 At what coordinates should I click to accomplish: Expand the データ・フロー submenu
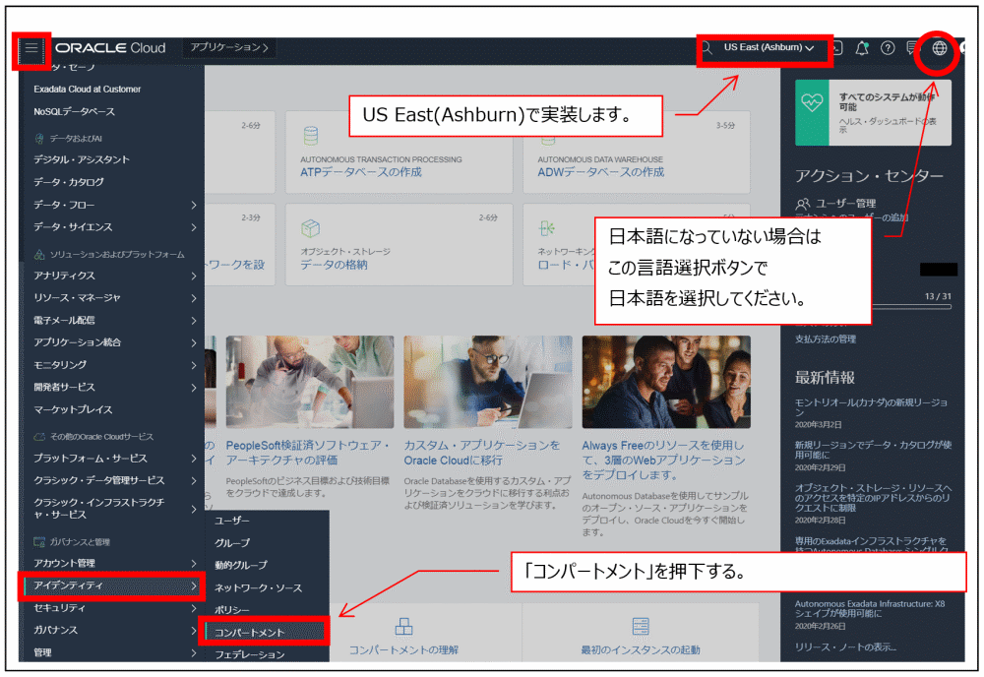tap(193, 206)
